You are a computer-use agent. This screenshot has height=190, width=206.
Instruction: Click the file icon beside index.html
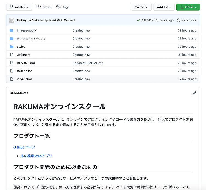(12, 79)
